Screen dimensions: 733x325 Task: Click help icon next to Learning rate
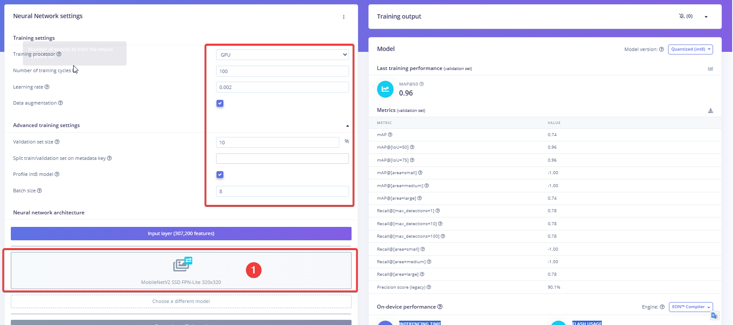[x=47, y=87]
